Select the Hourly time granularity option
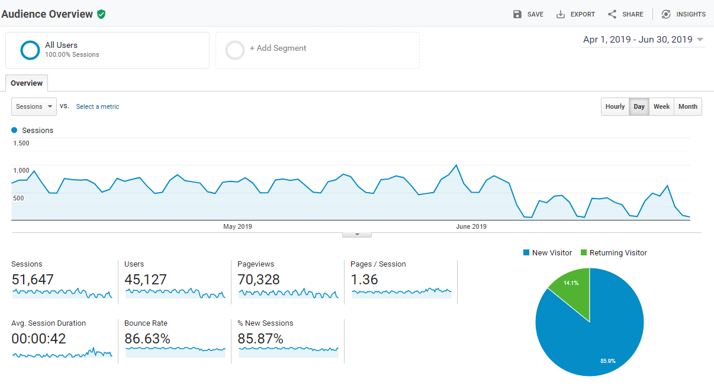714x386 pixels. tap(615, 106)
